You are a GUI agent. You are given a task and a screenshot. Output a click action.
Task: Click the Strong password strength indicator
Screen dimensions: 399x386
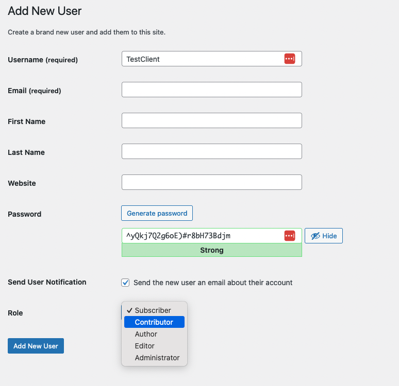pyautogui.click(x=212, y=250)
